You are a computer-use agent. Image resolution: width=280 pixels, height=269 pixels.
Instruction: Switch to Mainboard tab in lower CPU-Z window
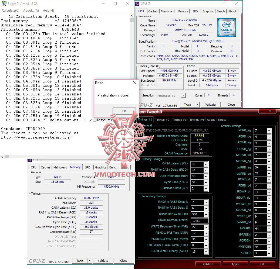pos(60,167)
